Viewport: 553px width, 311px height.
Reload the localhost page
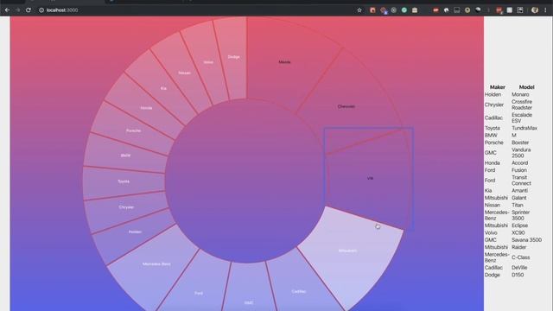point(29,10)
